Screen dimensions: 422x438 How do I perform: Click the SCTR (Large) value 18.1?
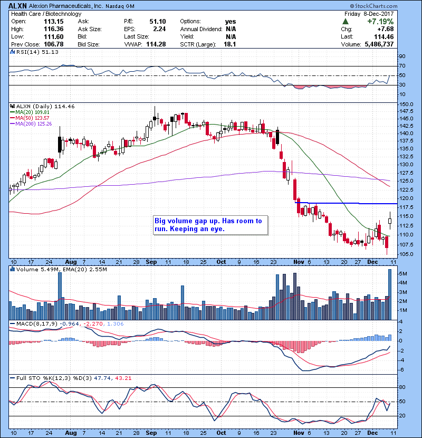point(230,44)
